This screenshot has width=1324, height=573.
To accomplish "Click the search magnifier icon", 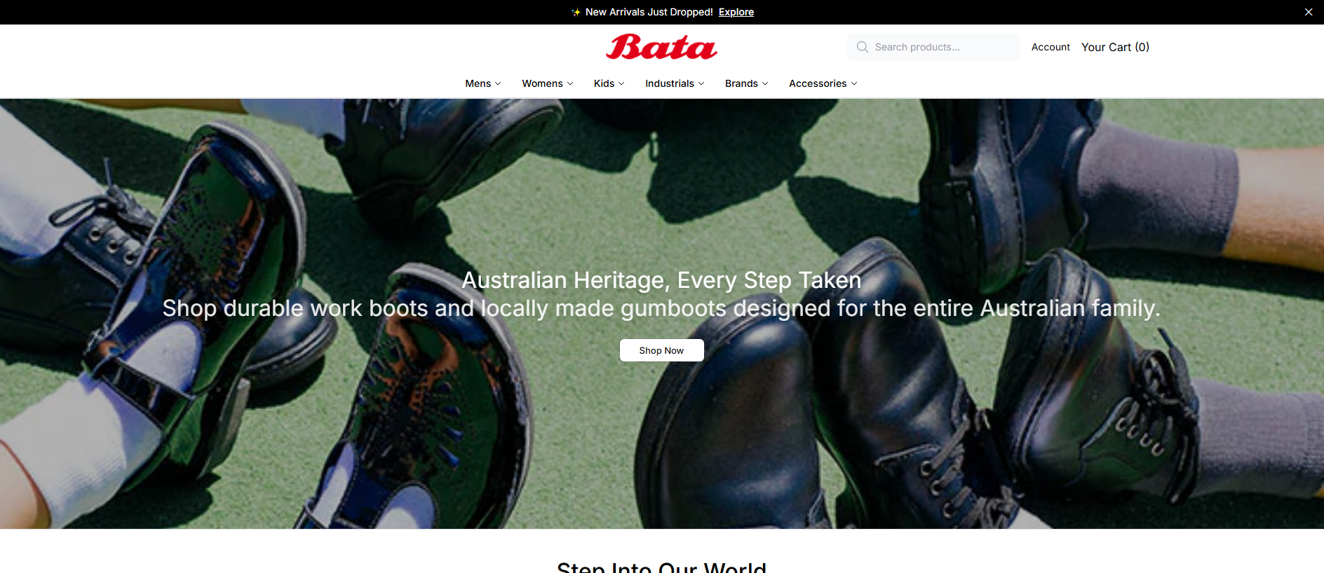I will pyautogui.click(x=863, y=47).
